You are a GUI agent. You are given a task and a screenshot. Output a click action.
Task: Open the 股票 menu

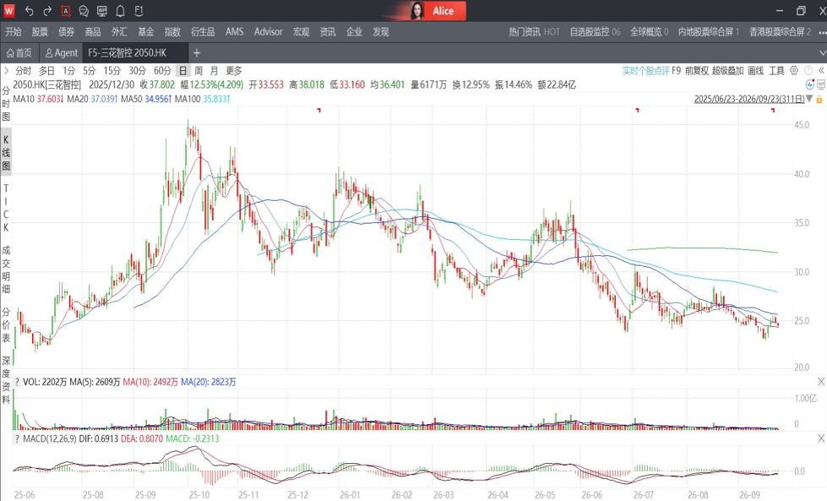(40, 31)
